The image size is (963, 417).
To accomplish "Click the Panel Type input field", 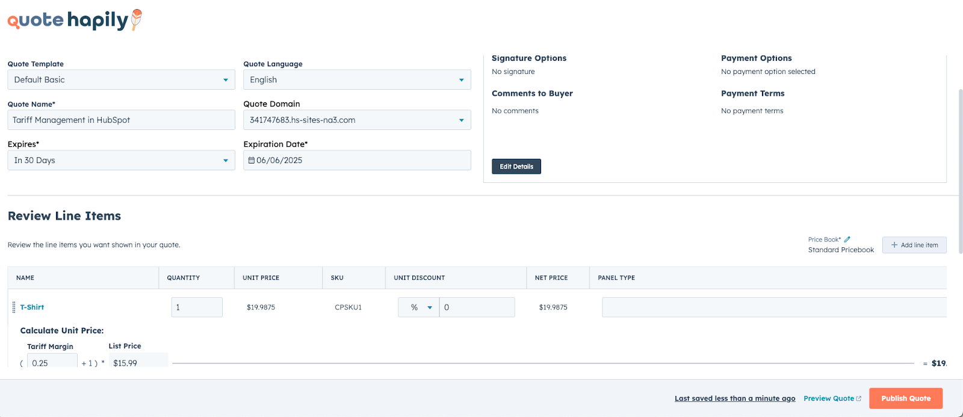I will point(773,307).
